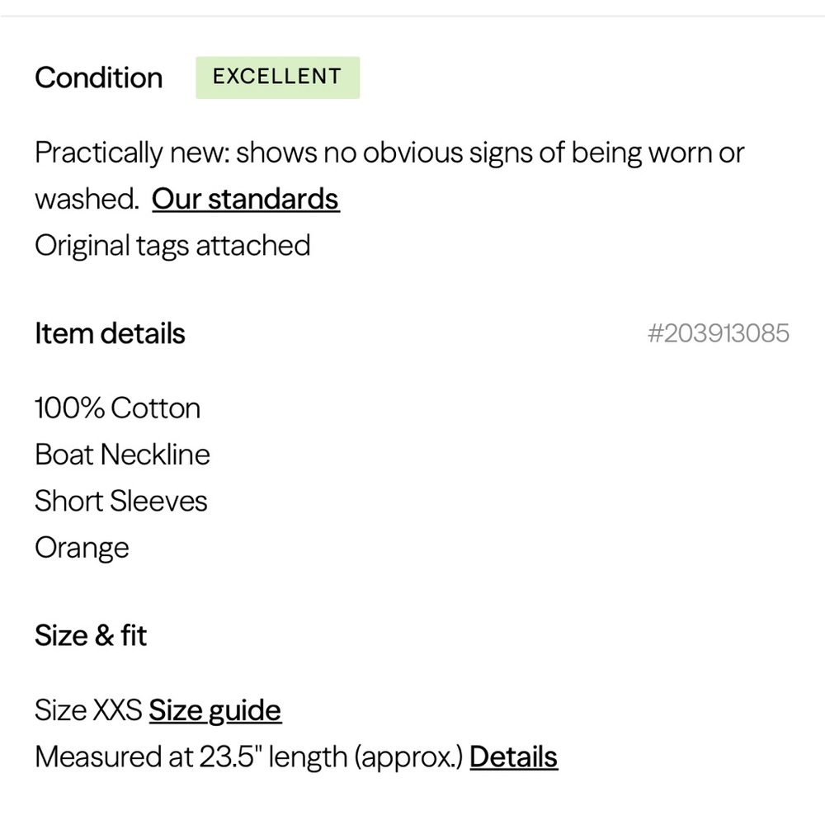Open the Size guide link
Image resolution: width=825 pixels, height=825 pixels.
pyautogui.click(x=215, y=711)
